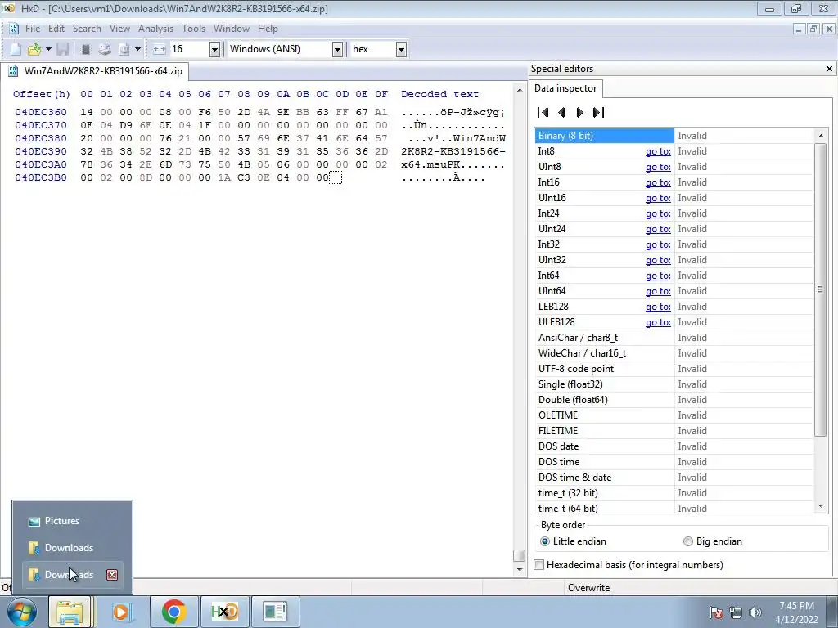This screenshot has height=628, width=838.
Task: Click the 0A column header in the hex view
Action: [283, 94]
